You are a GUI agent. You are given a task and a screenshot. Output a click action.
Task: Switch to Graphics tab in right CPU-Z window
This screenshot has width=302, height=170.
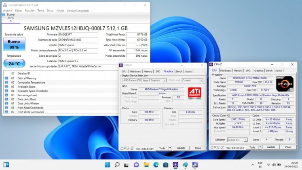(259, 70)
